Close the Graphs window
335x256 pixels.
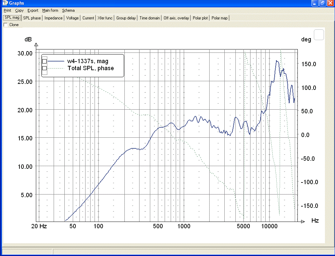331,3
